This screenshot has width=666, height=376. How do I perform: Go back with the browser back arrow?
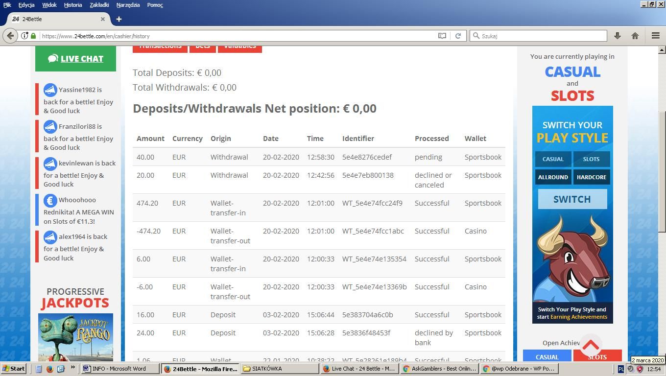click(x=10, y=36)
